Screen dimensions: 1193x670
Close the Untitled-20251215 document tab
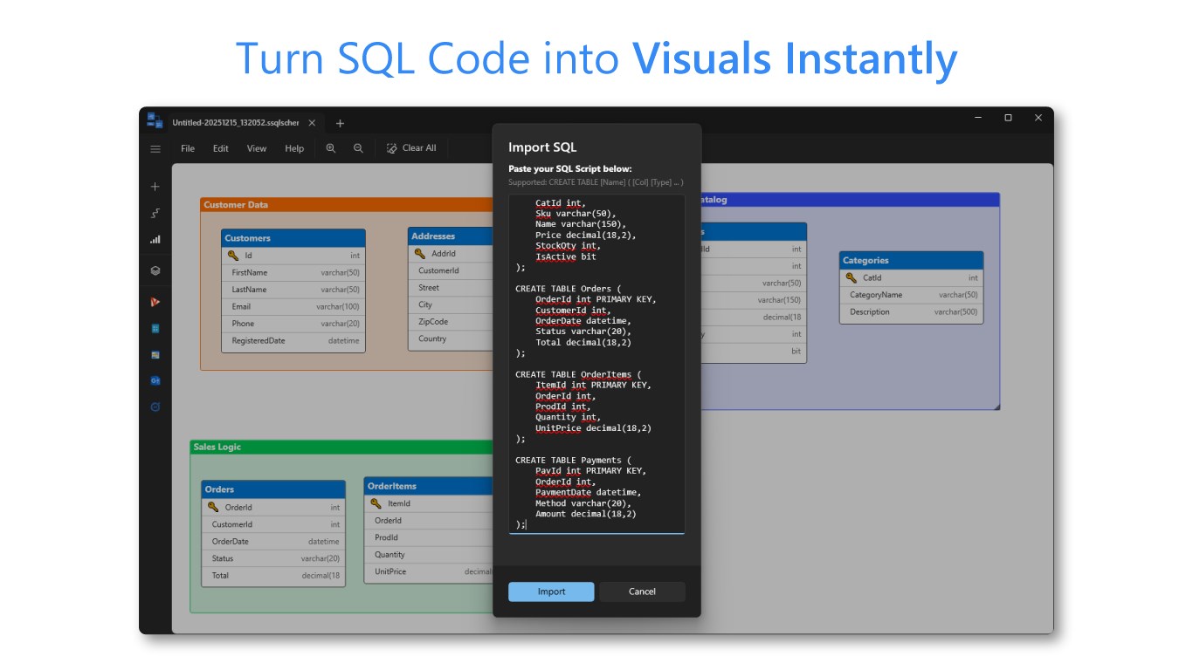(x=312, y=123)
